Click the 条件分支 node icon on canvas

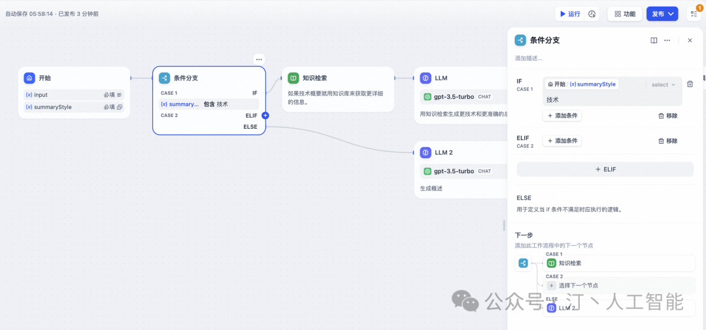click(x=164, y=78)
